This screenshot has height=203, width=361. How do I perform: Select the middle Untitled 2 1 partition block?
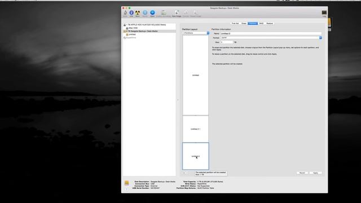point(196,129)
